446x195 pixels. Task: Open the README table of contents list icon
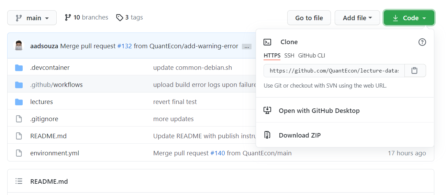[19, 181]
